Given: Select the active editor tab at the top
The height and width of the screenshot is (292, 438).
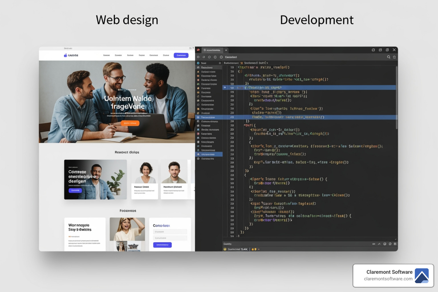Looking at the screenshot, I should (x=212, y=50).
